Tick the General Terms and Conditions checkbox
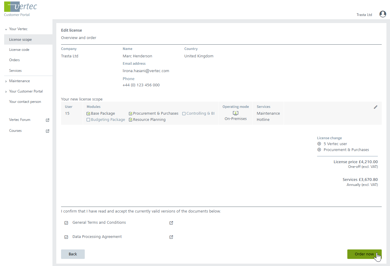This screenshot has height=266, width=390. (x=66, y=223)
